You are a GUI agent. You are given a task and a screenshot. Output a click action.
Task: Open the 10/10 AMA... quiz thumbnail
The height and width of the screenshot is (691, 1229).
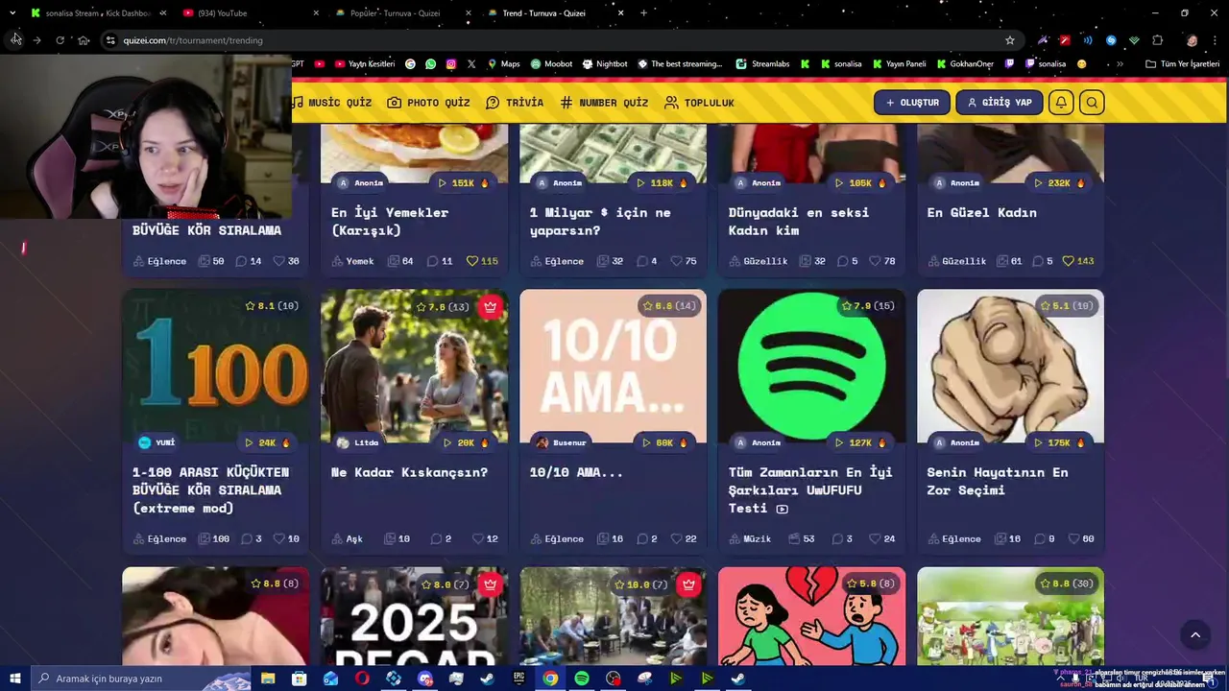[x=613, y=367]
